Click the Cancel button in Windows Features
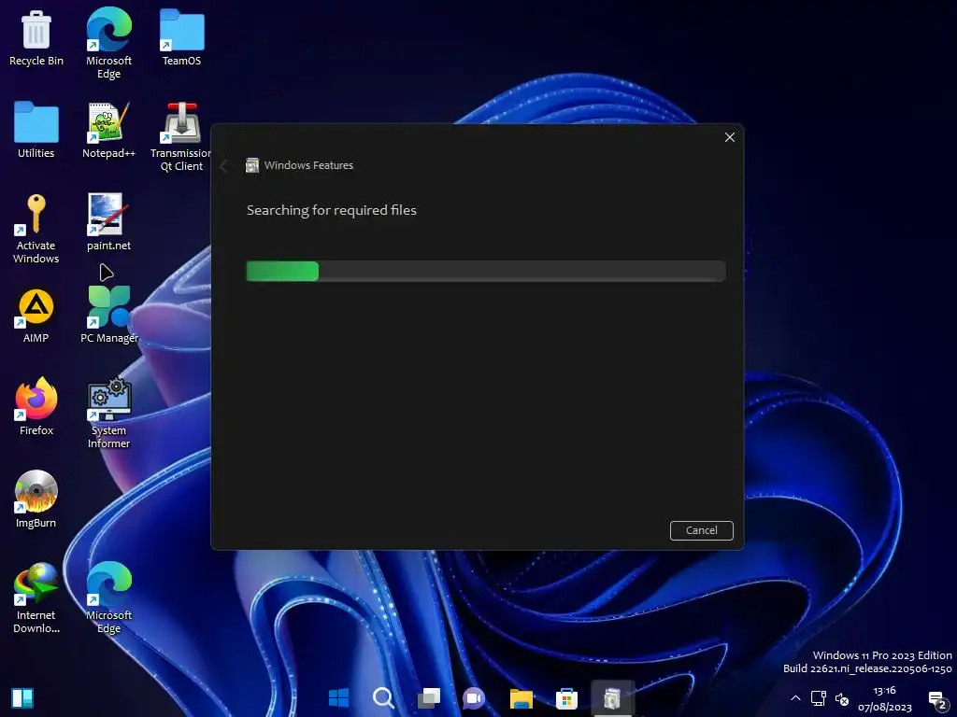This screenshot has height=717, width=957. [701, 530]
